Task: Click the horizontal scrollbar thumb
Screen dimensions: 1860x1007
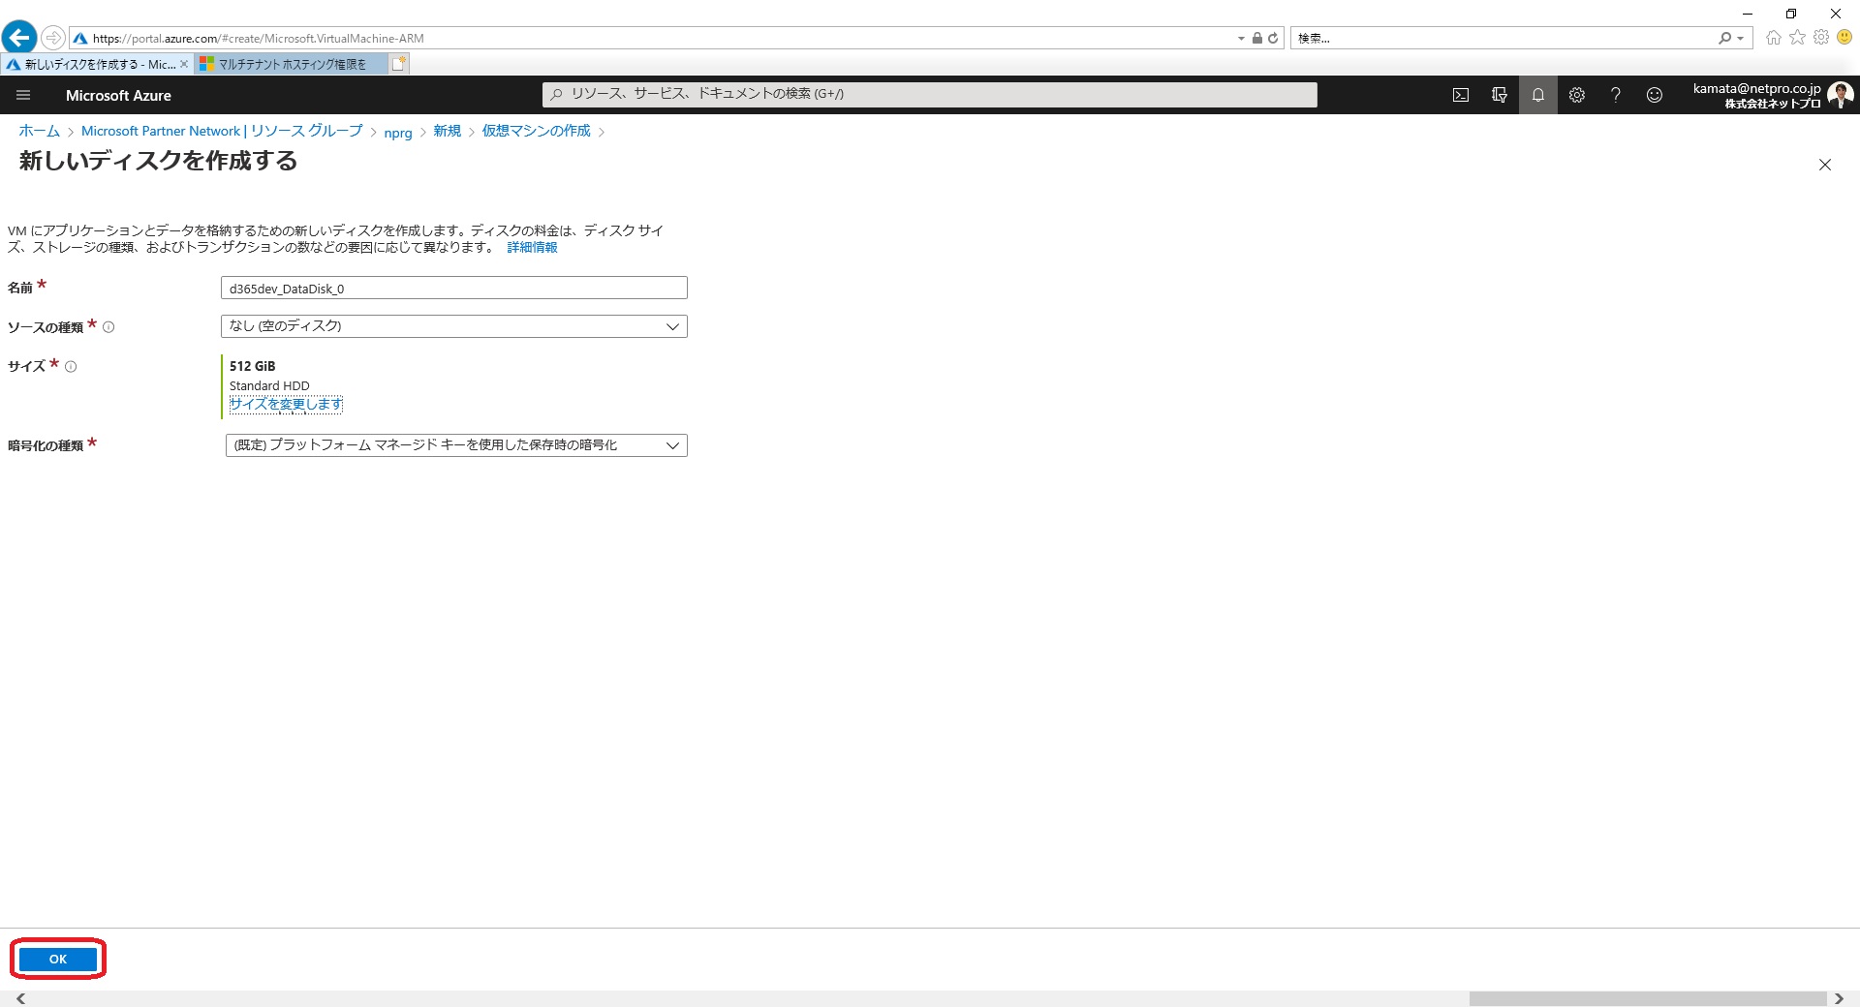Action: click(1647, 998)
